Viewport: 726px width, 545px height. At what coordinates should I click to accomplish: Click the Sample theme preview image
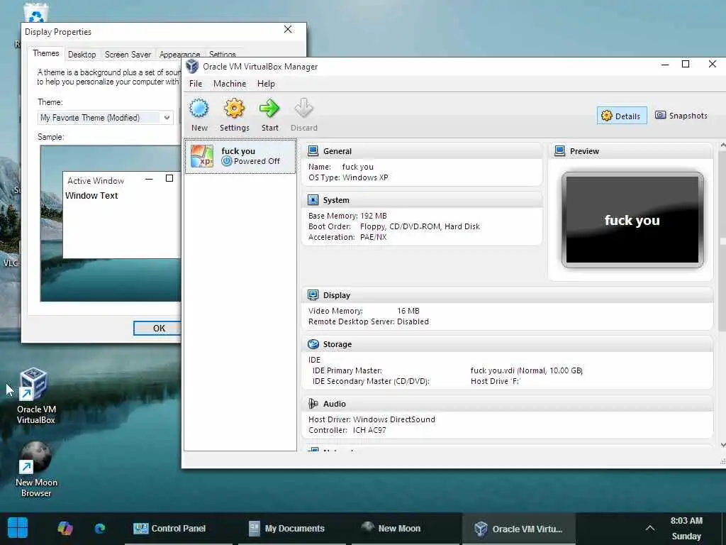point(110,224)
